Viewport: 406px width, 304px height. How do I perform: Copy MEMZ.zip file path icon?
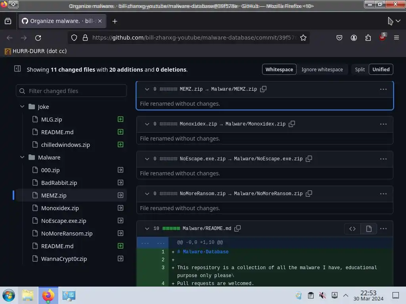[263, 89]
